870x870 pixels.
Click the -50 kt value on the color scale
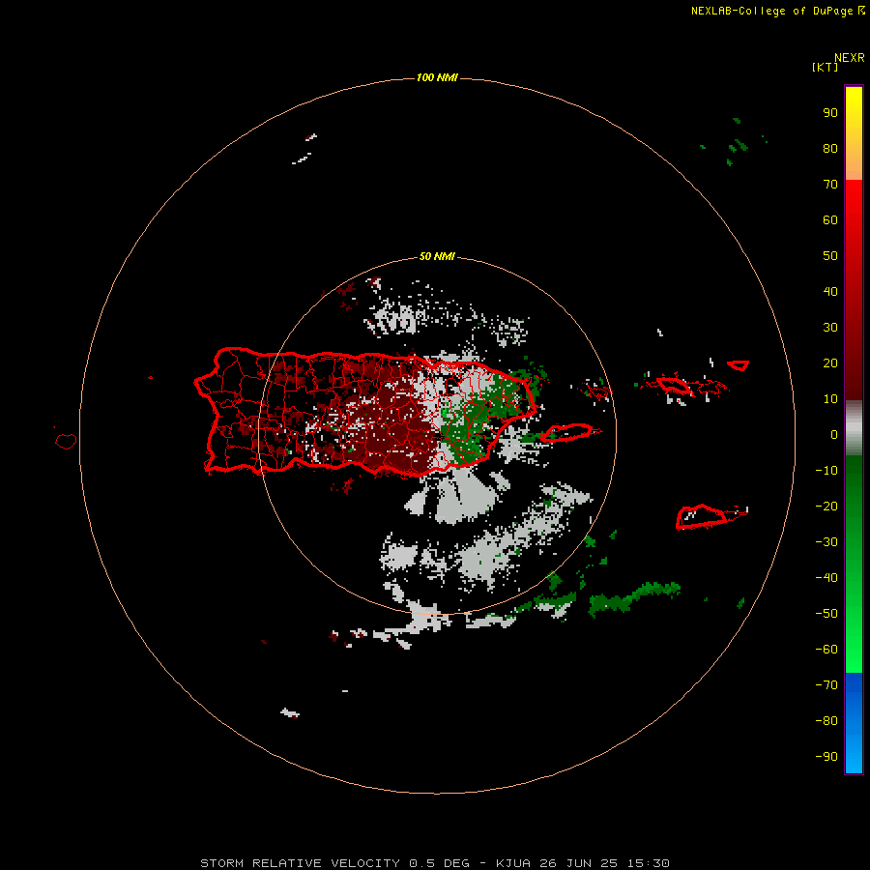[826, 614]
